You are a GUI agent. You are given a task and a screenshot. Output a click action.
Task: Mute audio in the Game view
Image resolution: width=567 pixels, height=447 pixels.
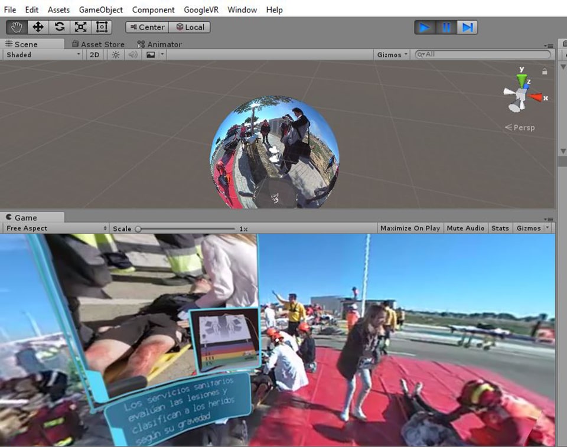[465, 228]
